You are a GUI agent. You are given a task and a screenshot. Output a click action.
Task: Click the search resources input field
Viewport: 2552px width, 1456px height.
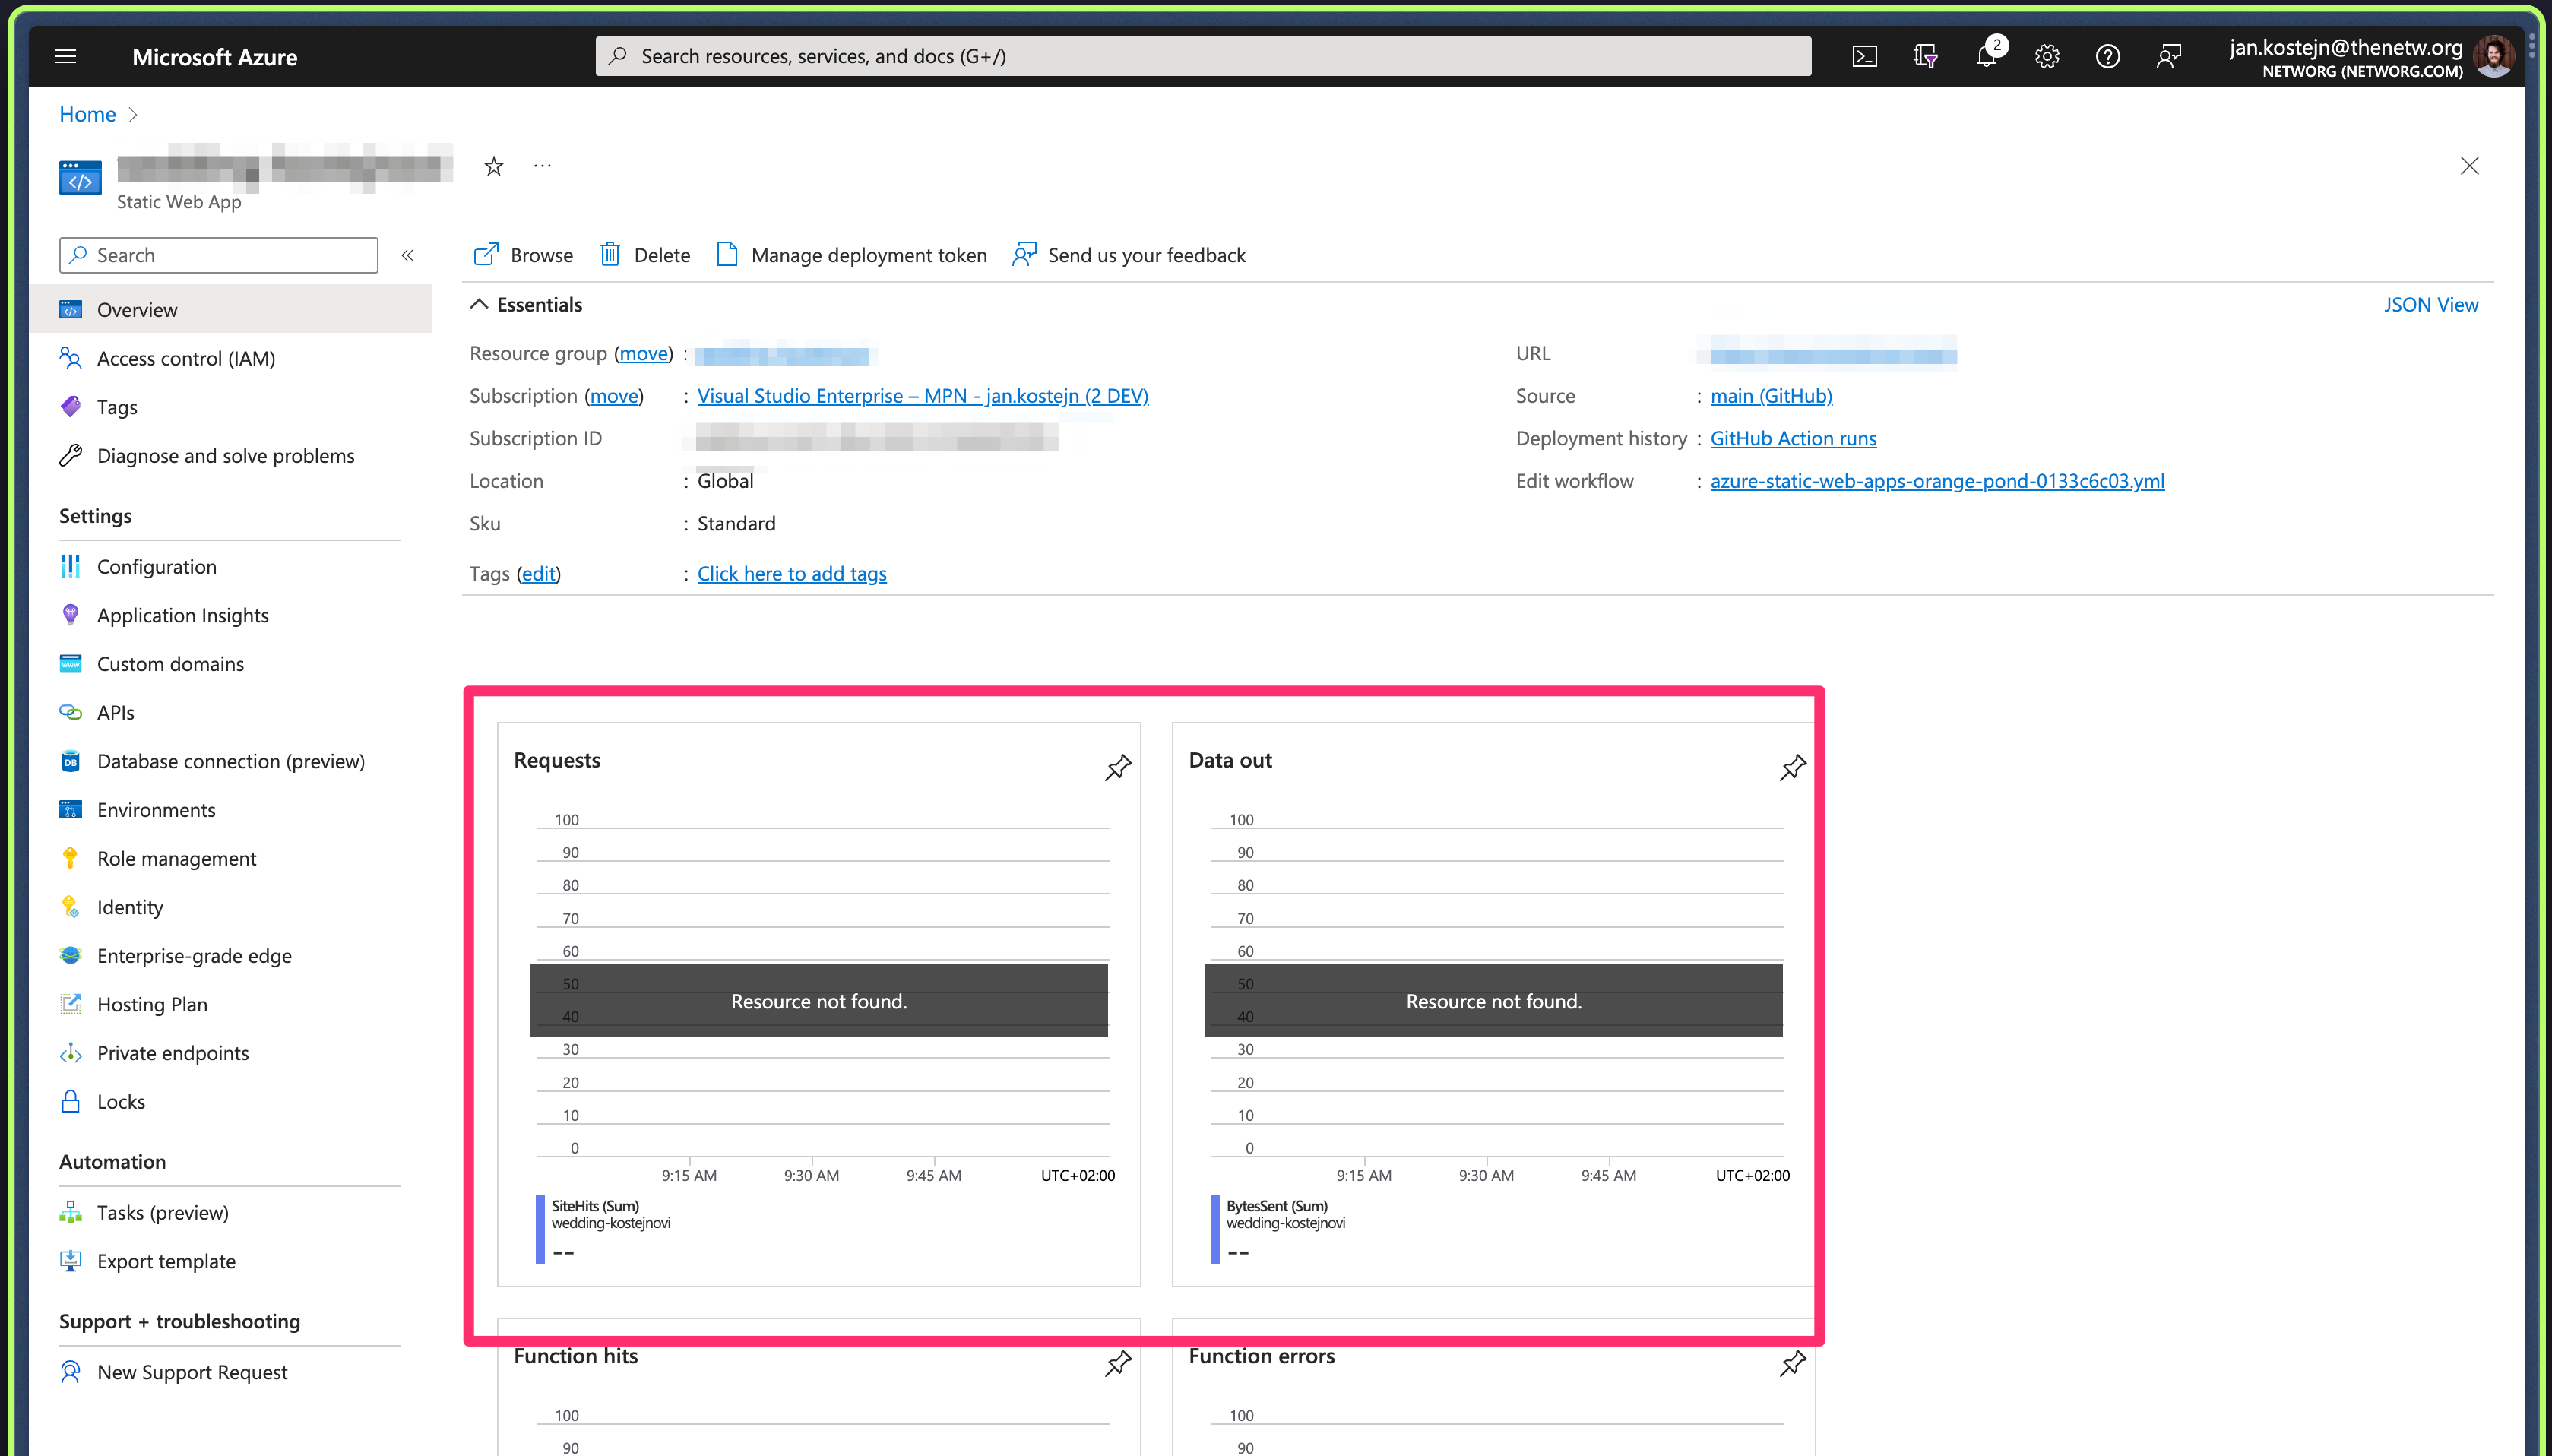coord(1200,55)
